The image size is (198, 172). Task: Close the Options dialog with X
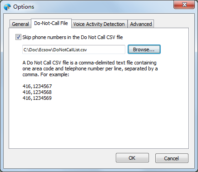click(x=184, y=5)
